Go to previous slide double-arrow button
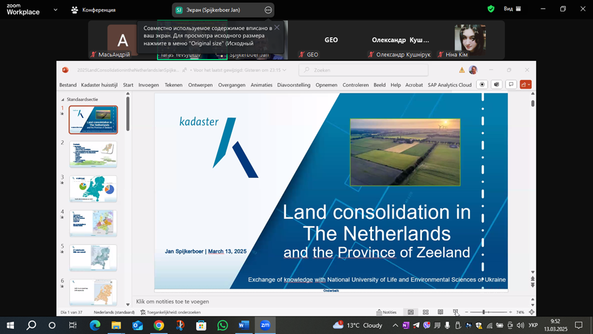 (x=533, y=279)
